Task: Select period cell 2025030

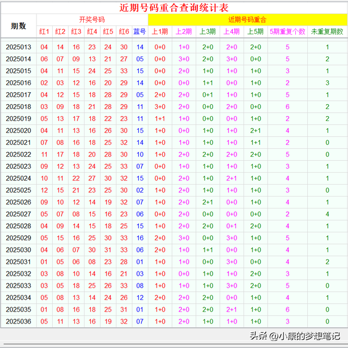Action: coord(18,250)
